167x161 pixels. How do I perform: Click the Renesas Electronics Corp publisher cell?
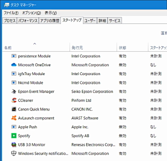click(x=94, y=145)
